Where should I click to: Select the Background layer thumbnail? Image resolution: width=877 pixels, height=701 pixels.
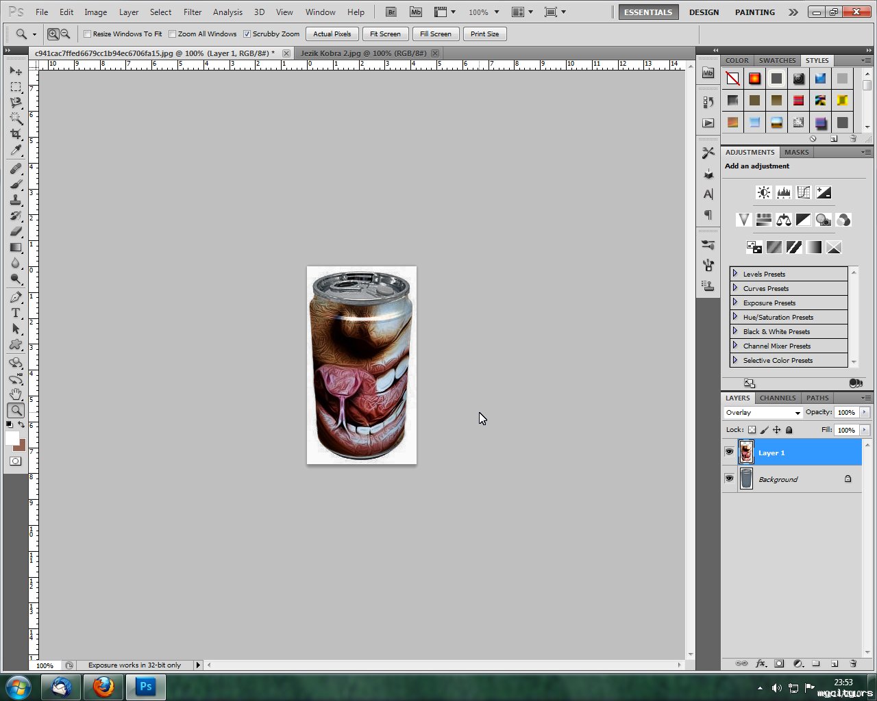746,479
